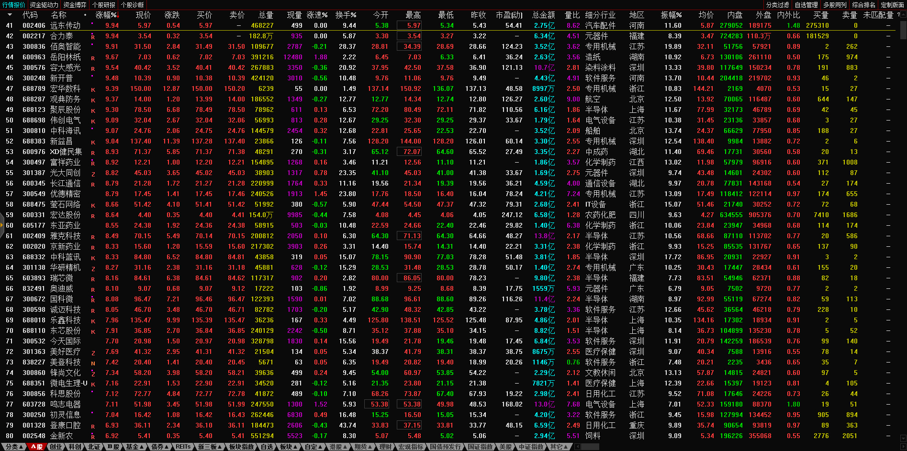Open the column header dropdown arrow
This screenshot has width=907, height=451.
(x=10, y=15)
